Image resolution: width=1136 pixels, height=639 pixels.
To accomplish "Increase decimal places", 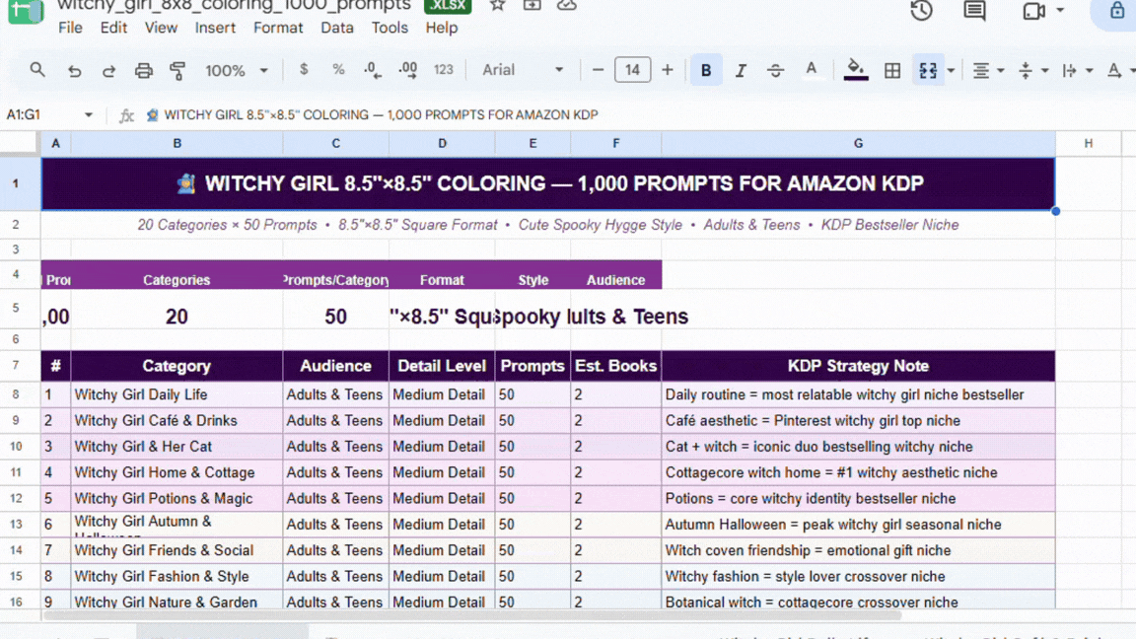I will click(408, 70).
